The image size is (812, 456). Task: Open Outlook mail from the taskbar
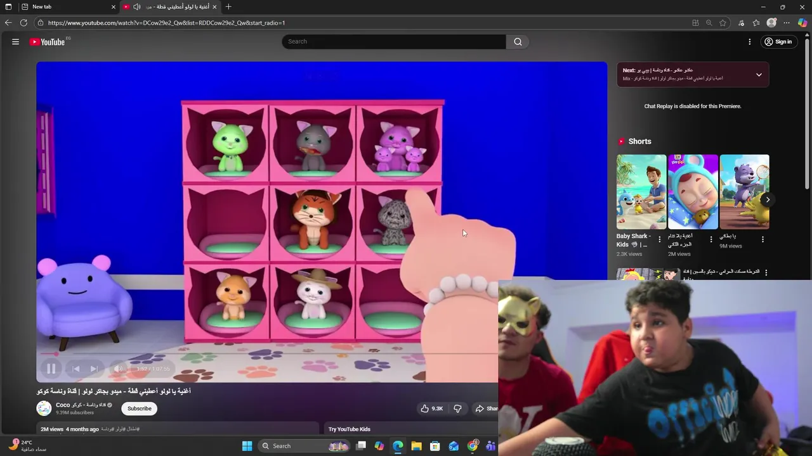[x=454, y=446]
